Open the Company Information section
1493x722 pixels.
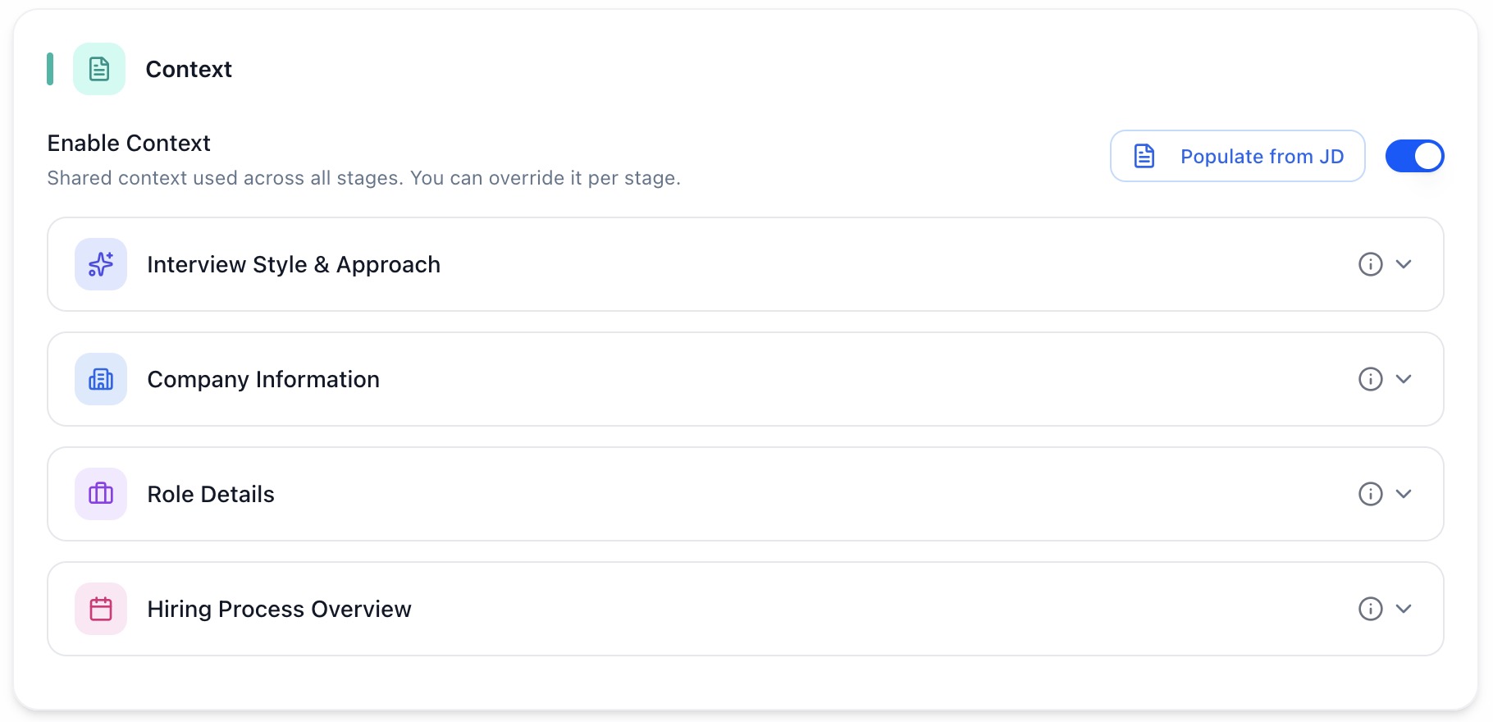click(263, 379)
